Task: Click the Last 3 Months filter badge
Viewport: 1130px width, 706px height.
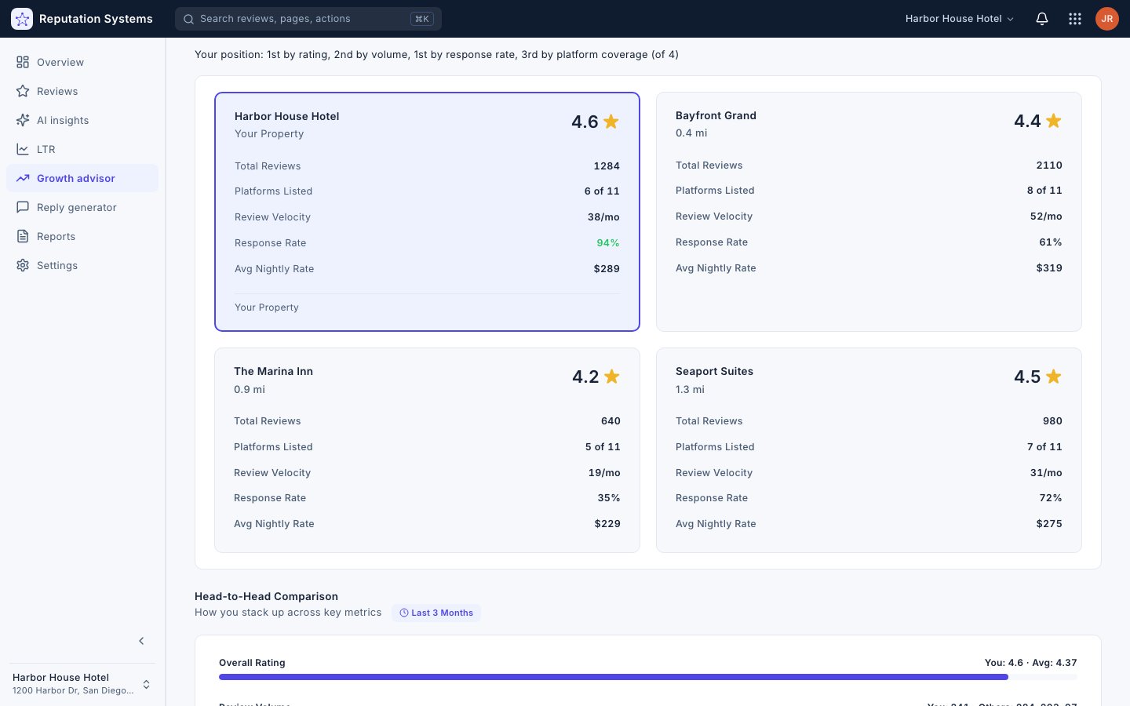Action: point(436,613)
